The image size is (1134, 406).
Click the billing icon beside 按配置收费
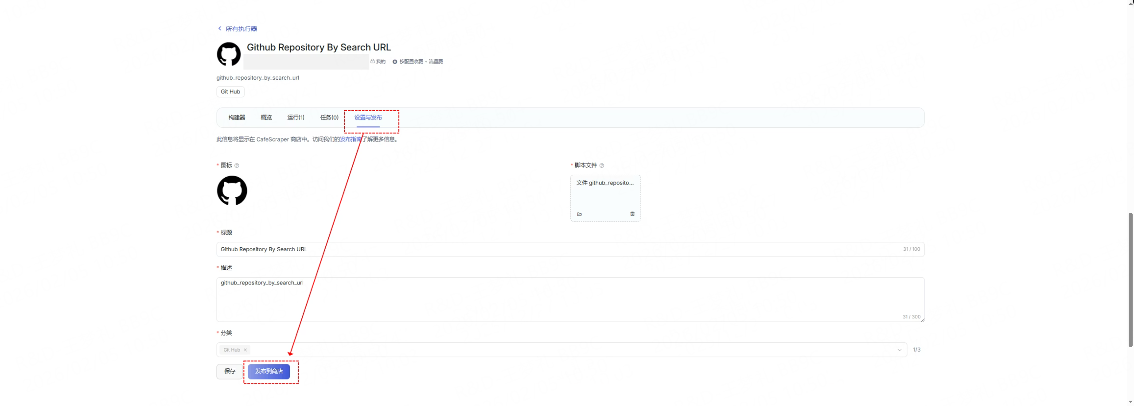[x=395, y=62]
